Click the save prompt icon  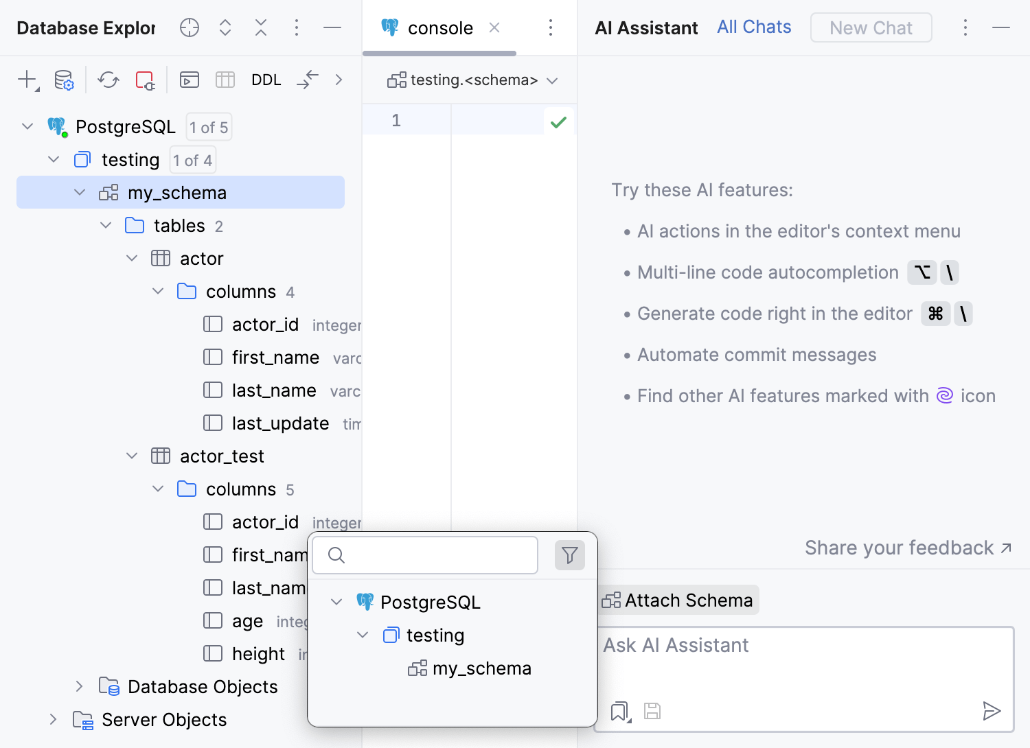(x=652, y=711)
